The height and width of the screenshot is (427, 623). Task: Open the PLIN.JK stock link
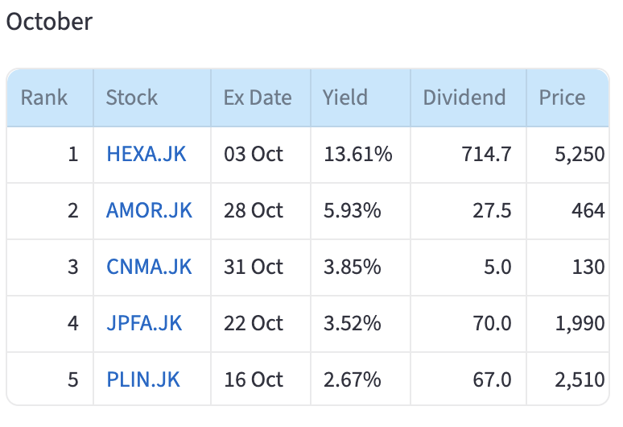pos(143,379)
